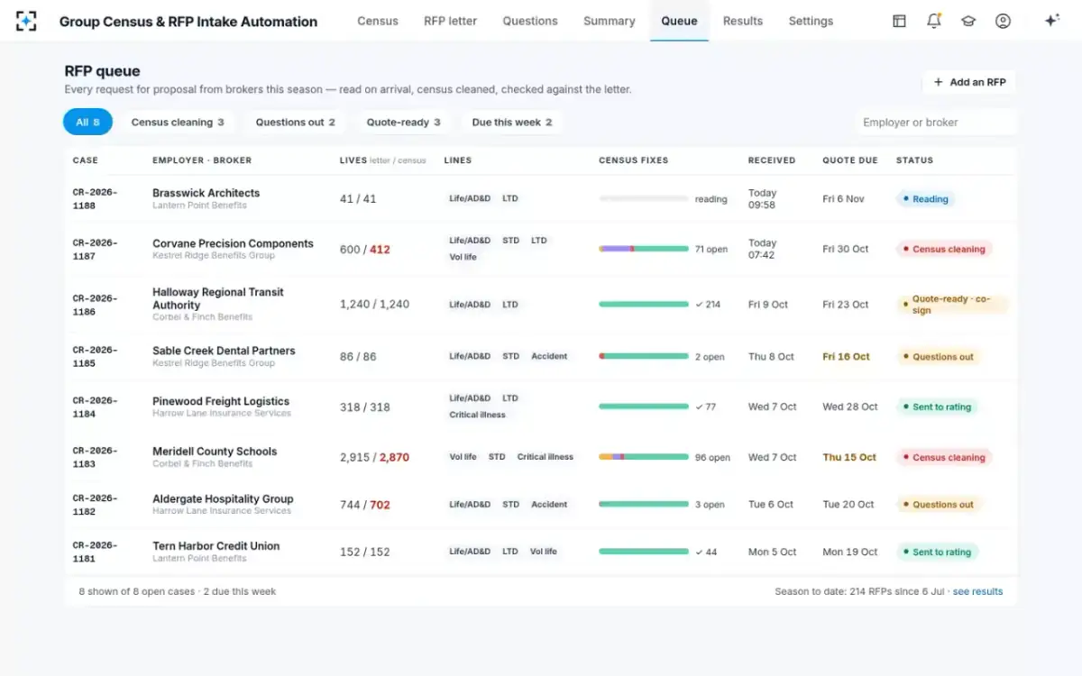Viewport: 1082px width, 676px height.
Task: Click the Brasswick reading progress bar
Action: (644, 199)
